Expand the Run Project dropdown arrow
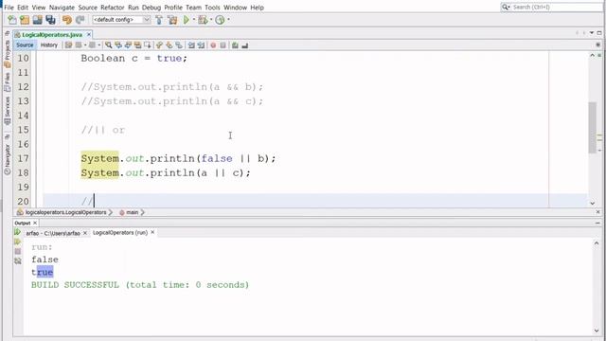Image resolution: width=606 pixels, height=341 pixels. 194,20
